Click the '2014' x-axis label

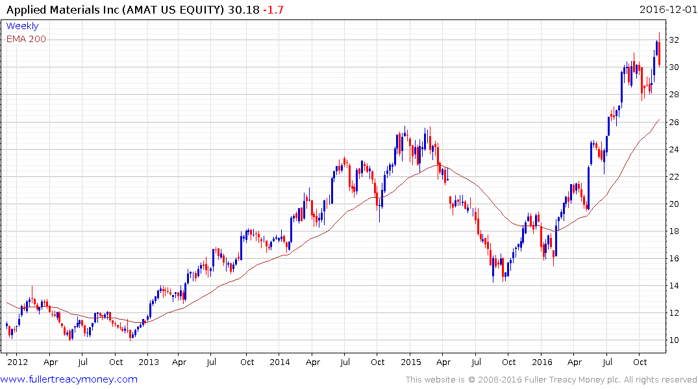[280, 362]
